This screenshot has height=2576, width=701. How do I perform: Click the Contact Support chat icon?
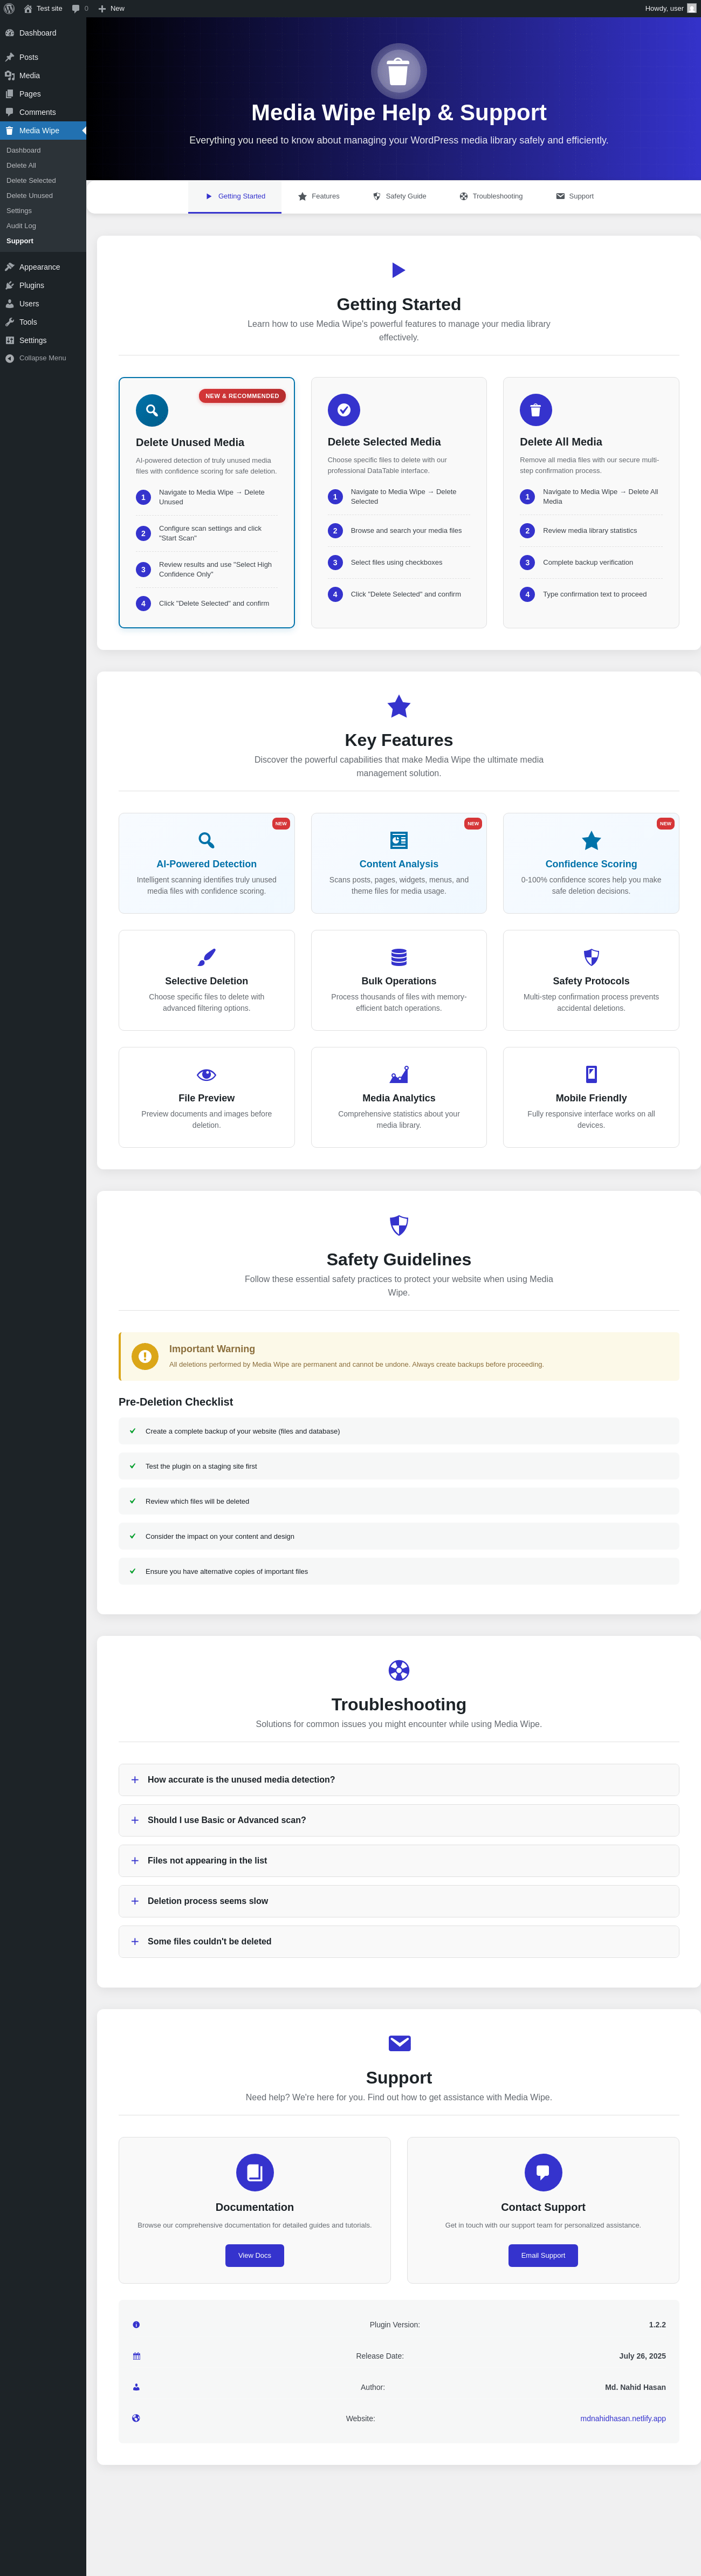543,2172
